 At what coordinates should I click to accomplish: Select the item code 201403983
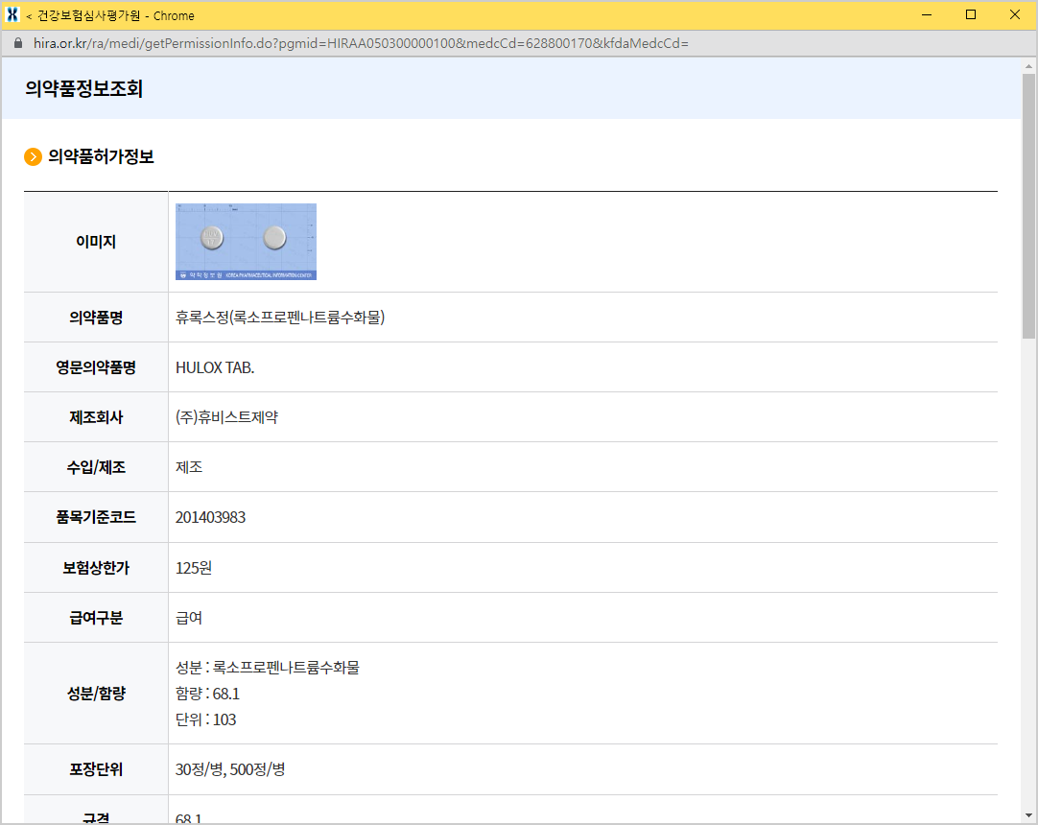tap(210, 517)
